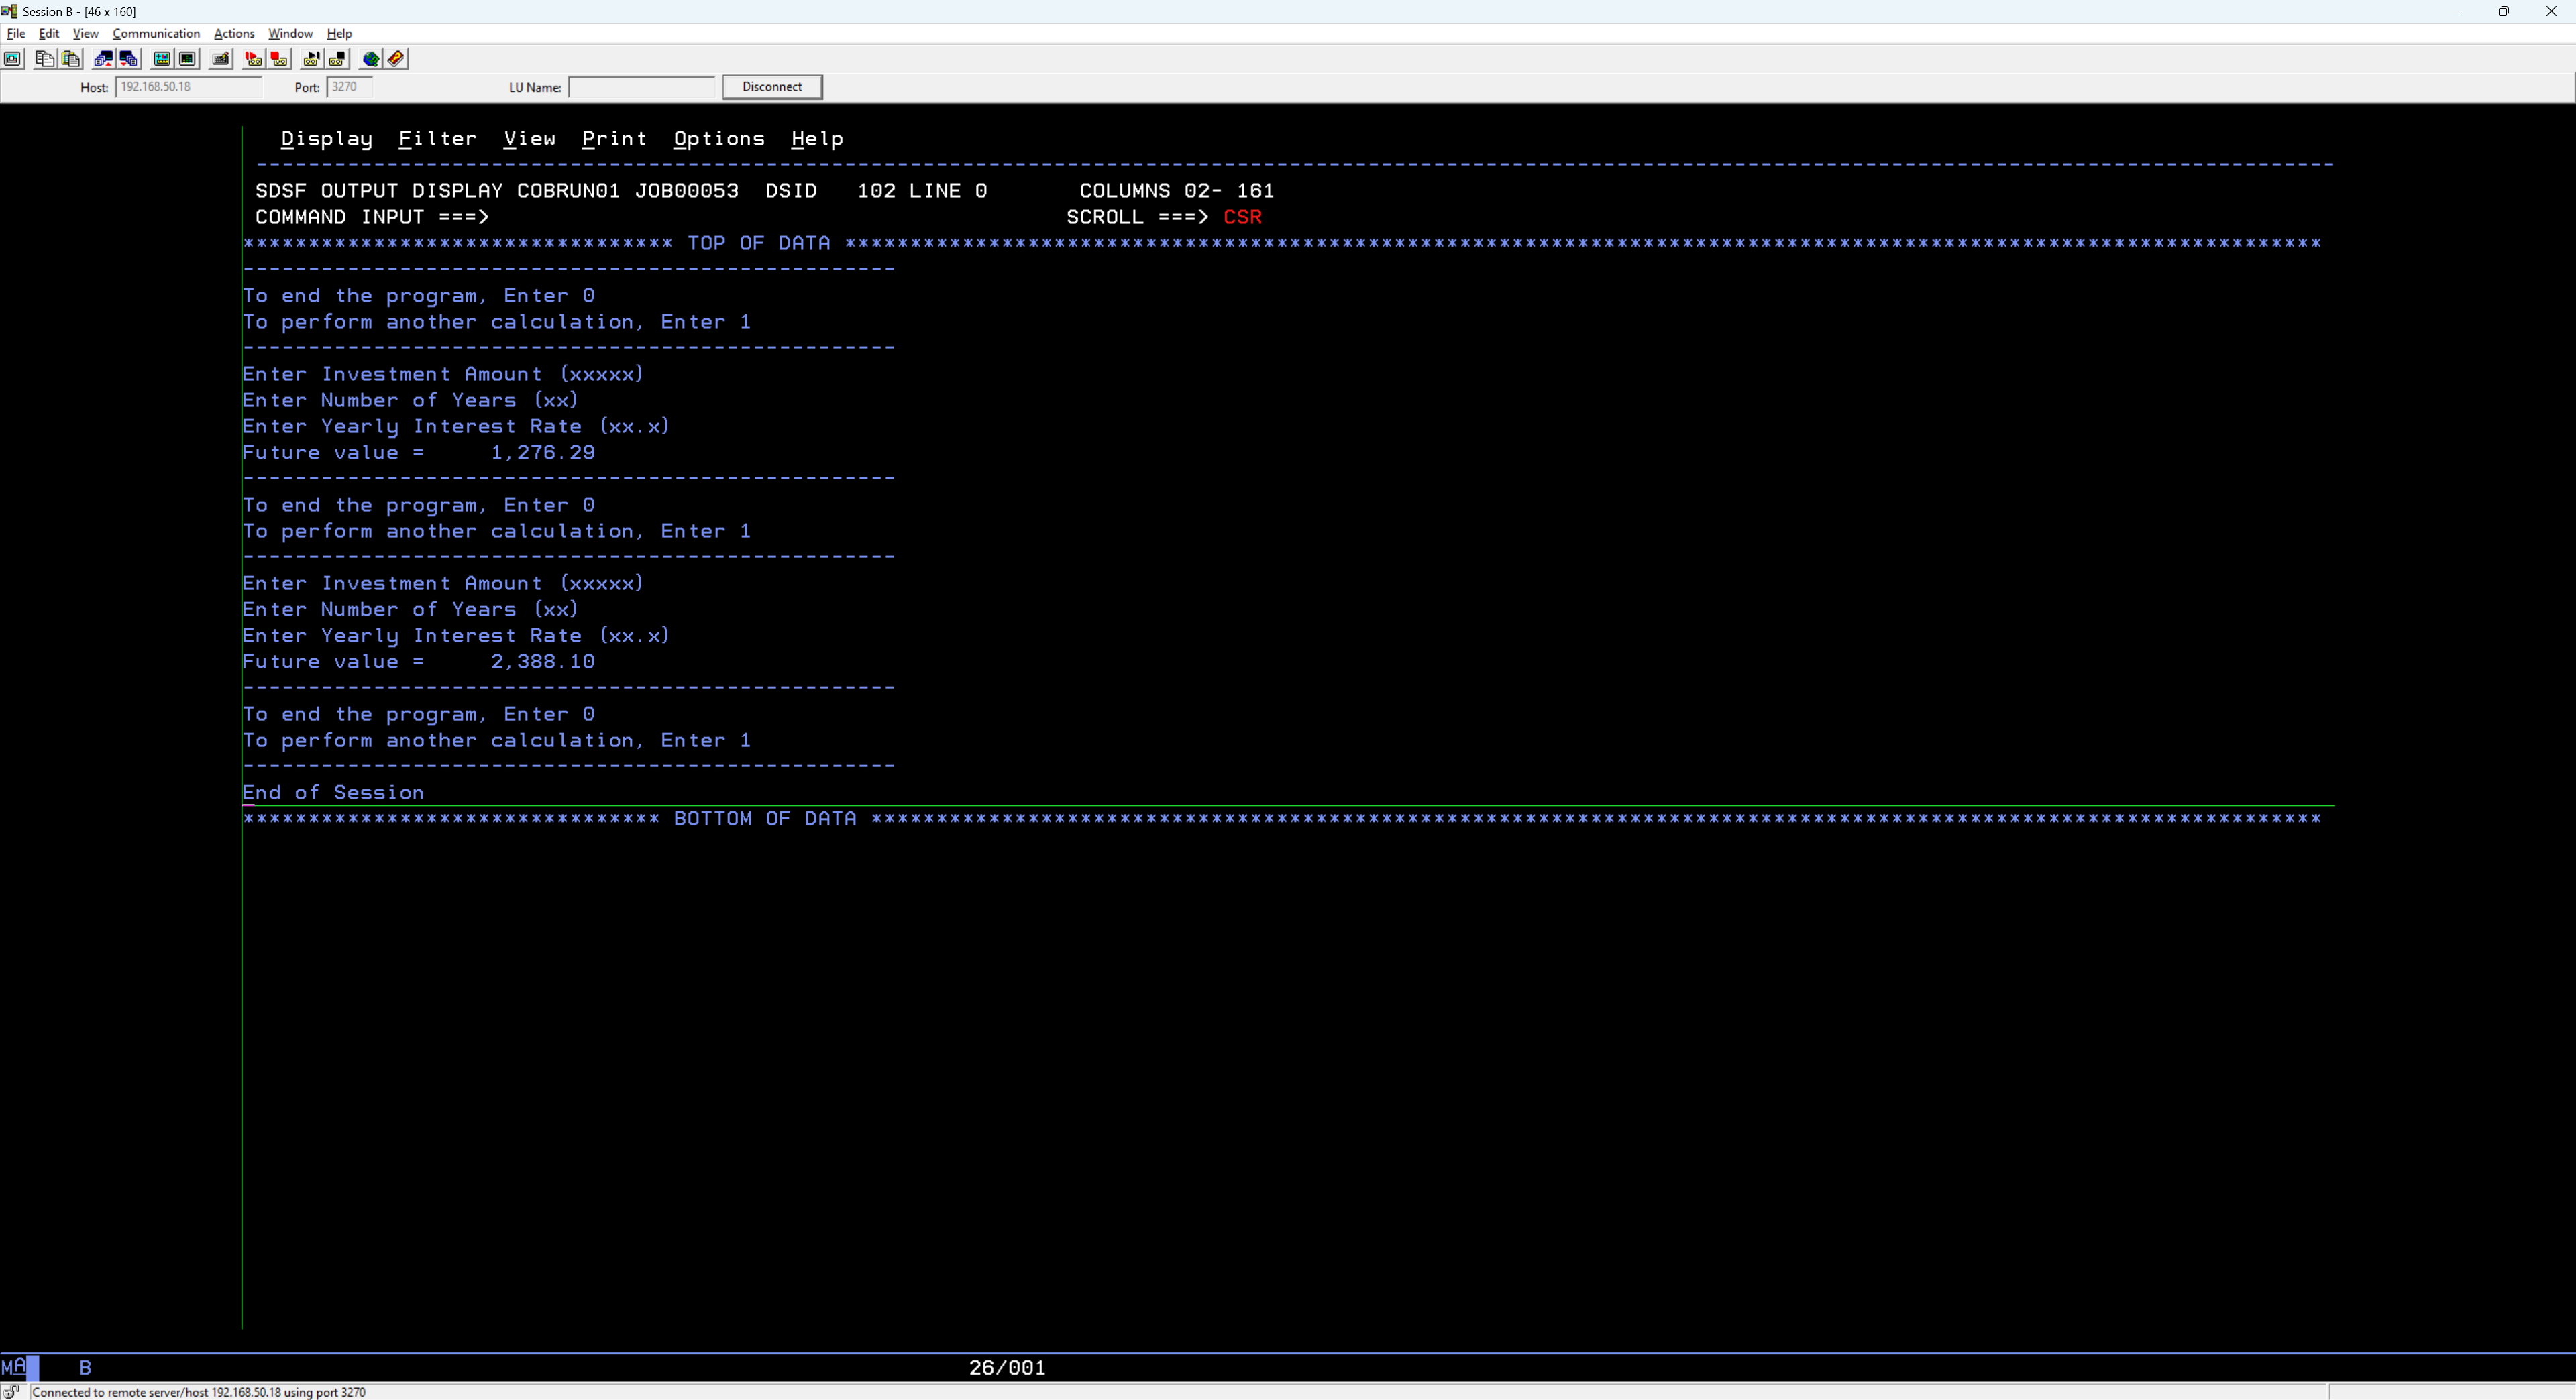The height and width of the screenshot is (1400, 2576).
Task: Click the Copy toolbar icon
Action: pos(45,59)
